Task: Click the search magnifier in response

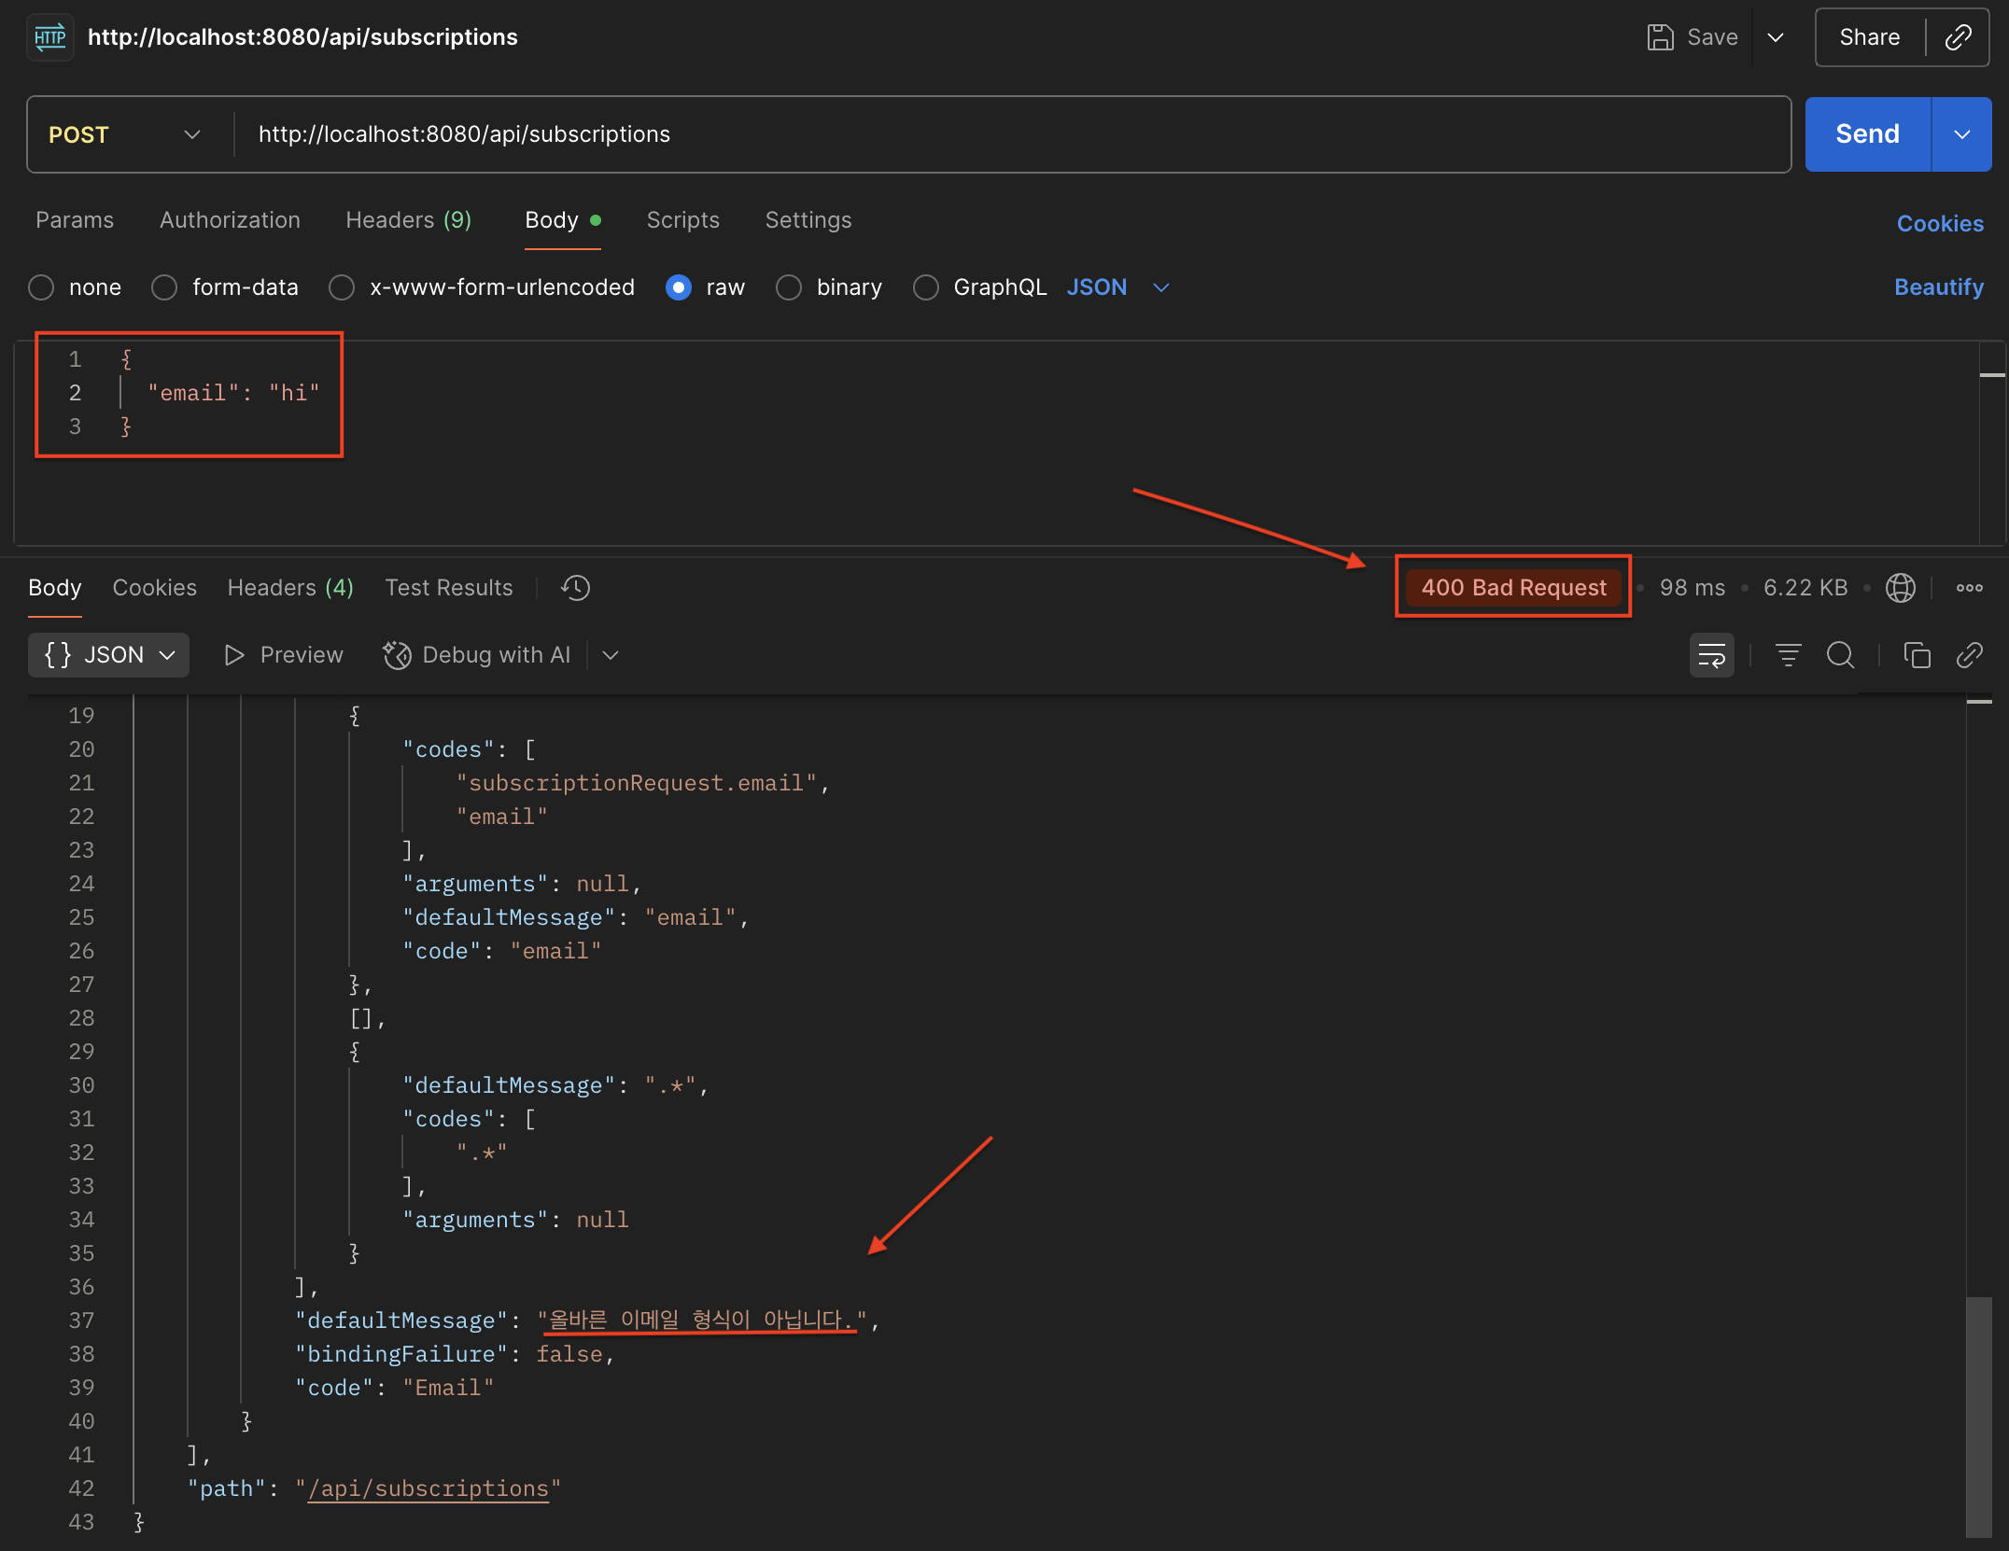Action: tap(1840, 655)
